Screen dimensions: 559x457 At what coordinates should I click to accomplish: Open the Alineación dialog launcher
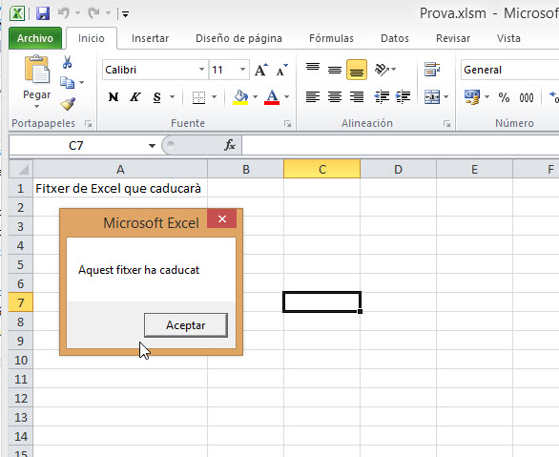click(446, 124)
